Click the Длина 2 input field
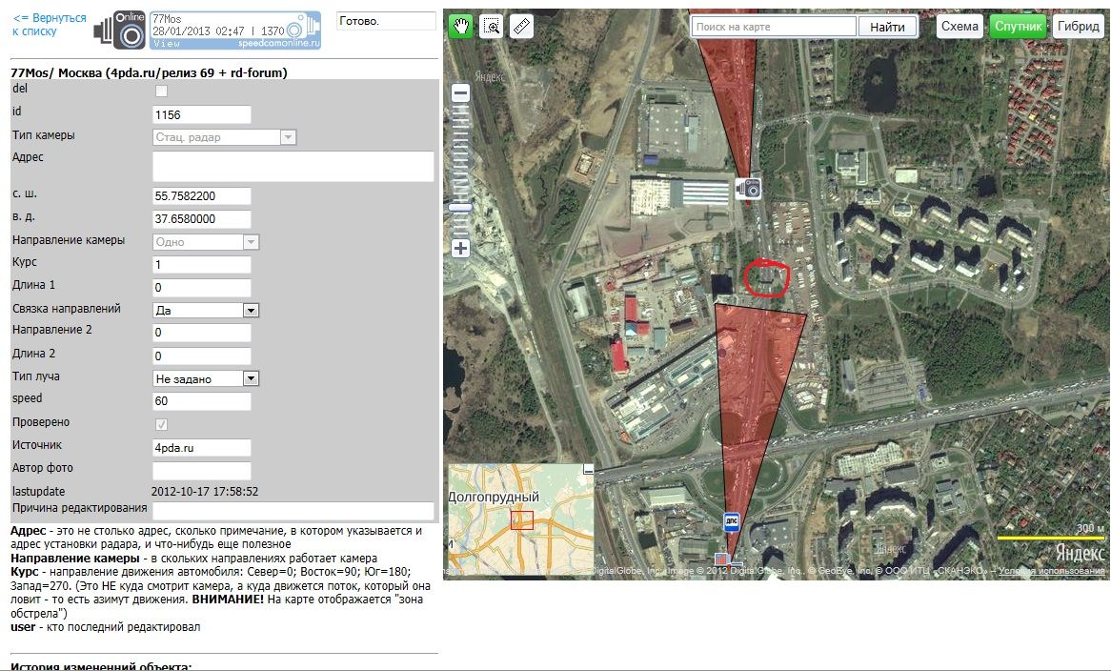The height and width of the screenshot is (671, 1111). [202, 356]
